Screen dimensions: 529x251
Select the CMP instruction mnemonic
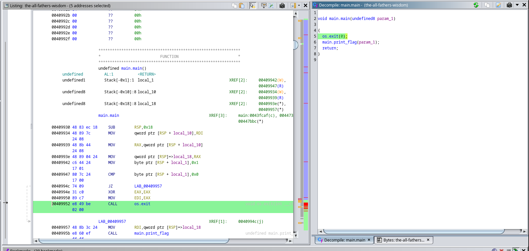[x=112, y=174]
